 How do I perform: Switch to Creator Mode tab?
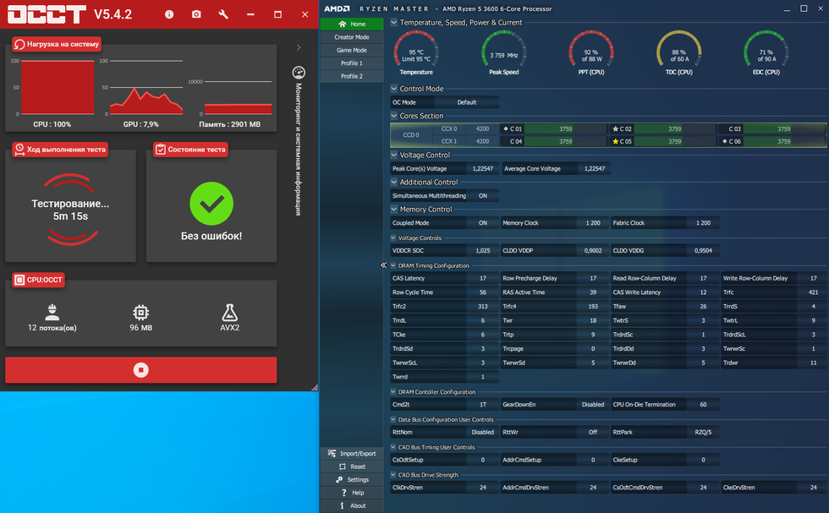[351, 37]
